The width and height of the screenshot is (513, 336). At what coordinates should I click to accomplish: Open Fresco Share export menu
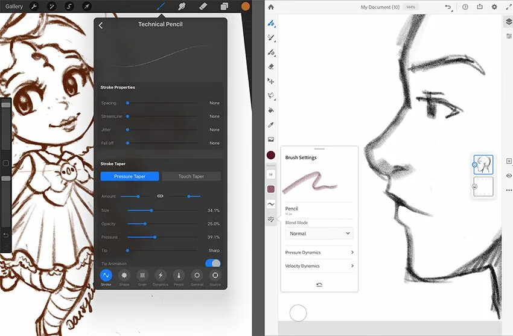pos(480,7)
